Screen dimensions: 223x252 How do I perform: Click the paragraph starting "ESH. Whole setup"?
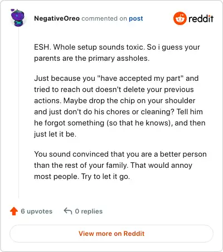[x=117, y=52]
